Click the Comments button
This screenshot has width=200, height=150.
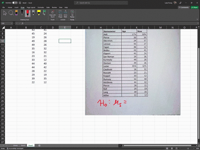coord(184,7)
